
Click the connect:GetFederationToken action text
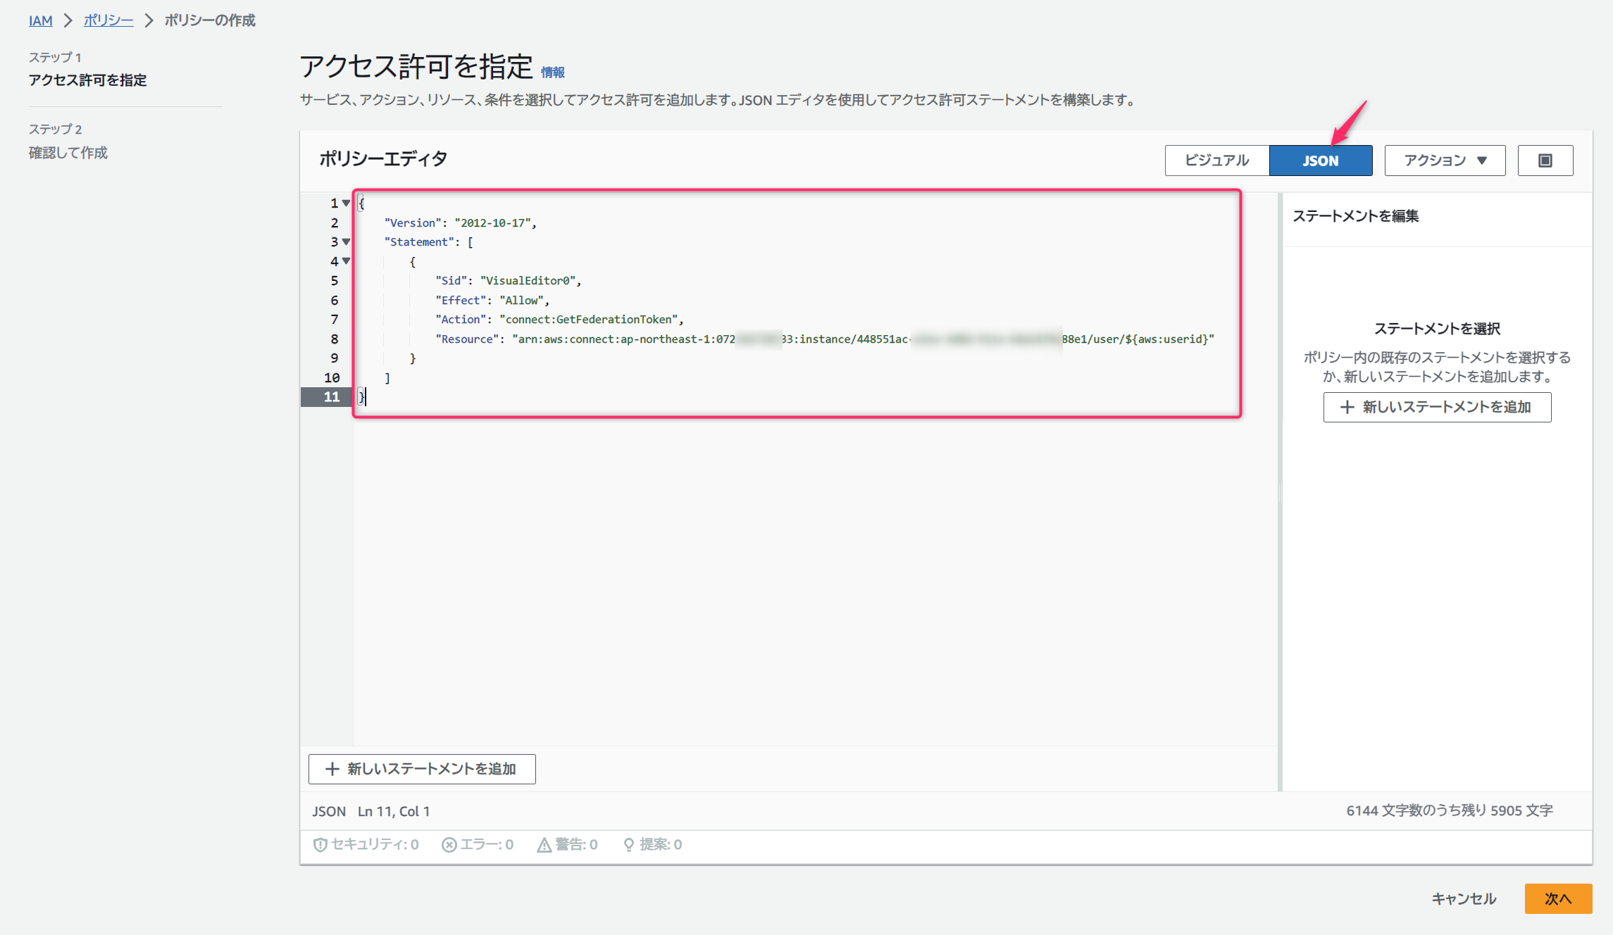pos(589,320)
